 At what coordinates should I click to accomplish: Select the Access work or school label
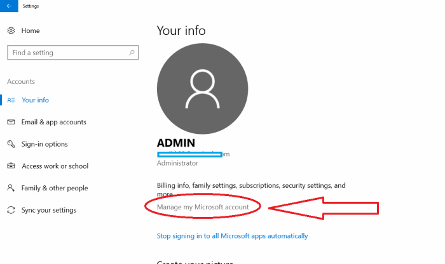point(55,166)
